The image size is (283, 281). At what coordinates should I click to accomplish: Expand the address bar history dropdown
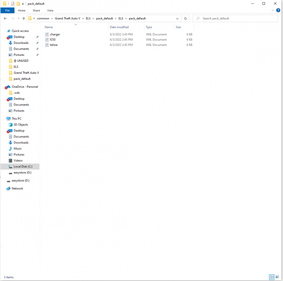pyautogui.click(x=177, y=18)
